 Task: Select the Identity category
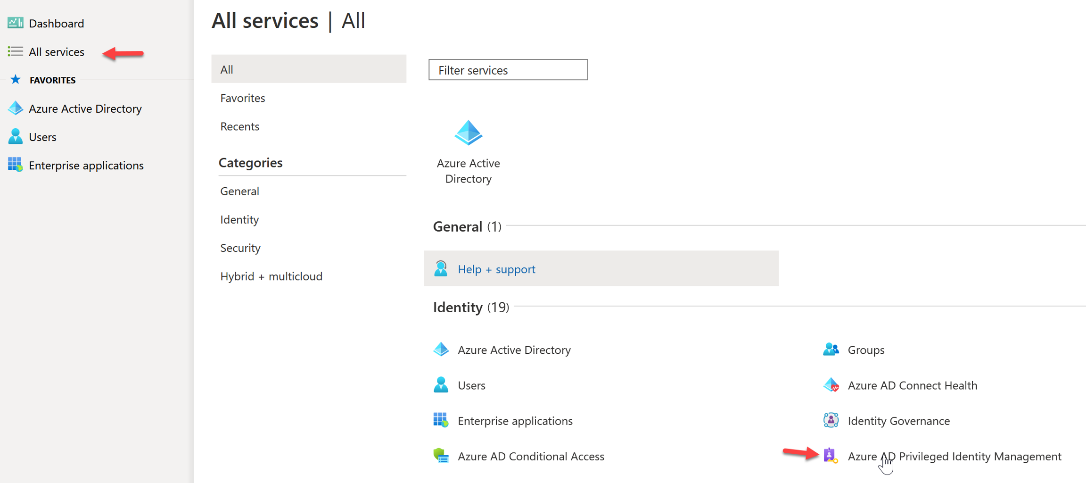pyautogui.click(x=239, y=220)
